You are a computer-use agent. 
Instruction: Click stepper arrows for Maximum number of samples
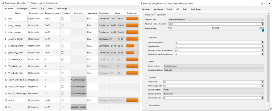coord(263,24)
